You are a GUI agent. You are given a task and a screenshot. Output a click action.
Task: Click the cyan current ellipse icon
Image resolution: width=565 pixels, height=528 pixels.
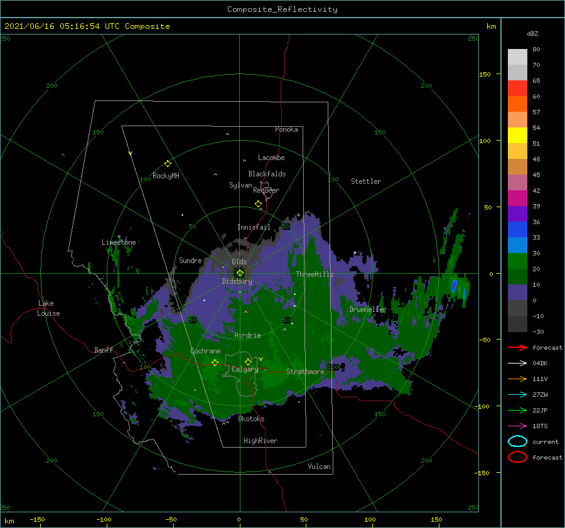point(517,441)
